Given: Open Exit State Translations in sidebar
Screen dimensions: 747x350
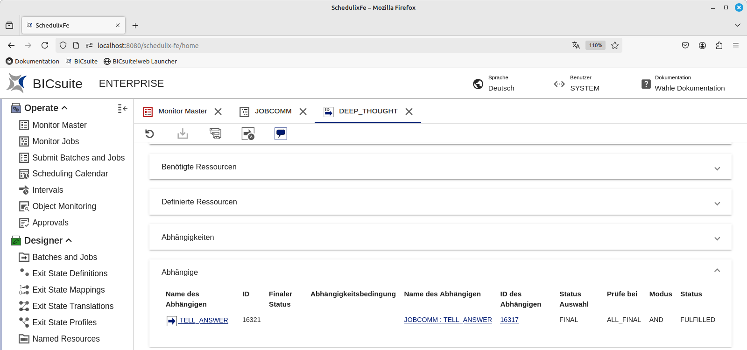Looking at the screenshot, I should click(73, 306).
